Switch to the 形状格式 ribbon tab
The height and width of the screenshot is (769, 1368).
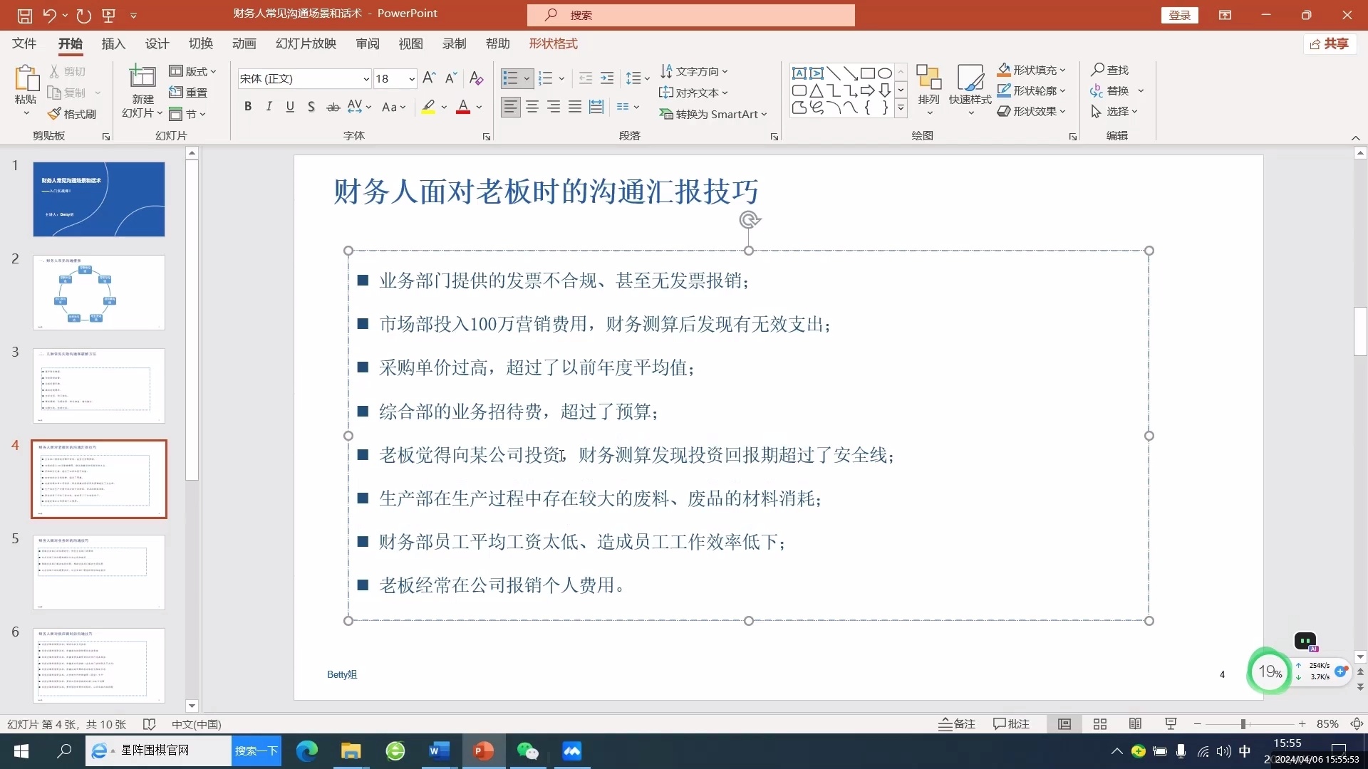pyautogui.click(x=554, y=43)
